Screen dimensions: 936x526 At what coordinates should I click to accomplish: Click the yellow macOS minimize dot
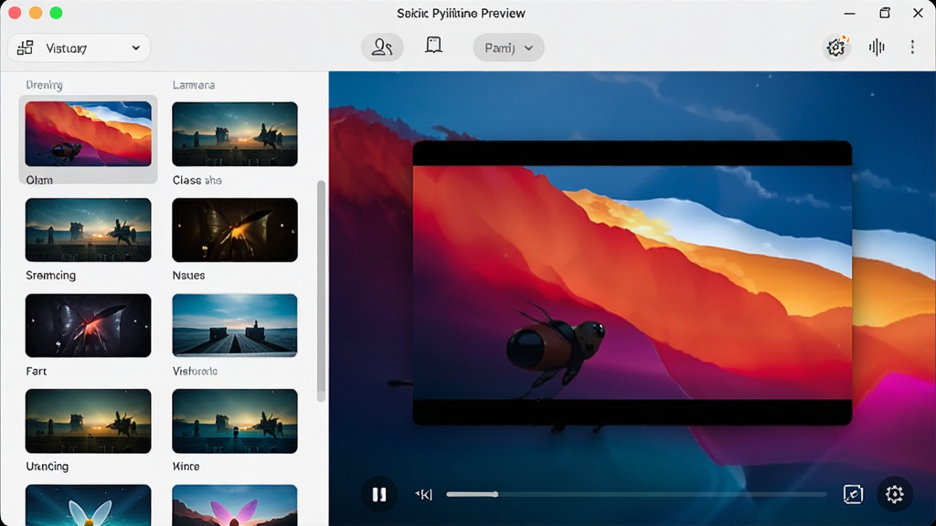[x=36, y=13]
